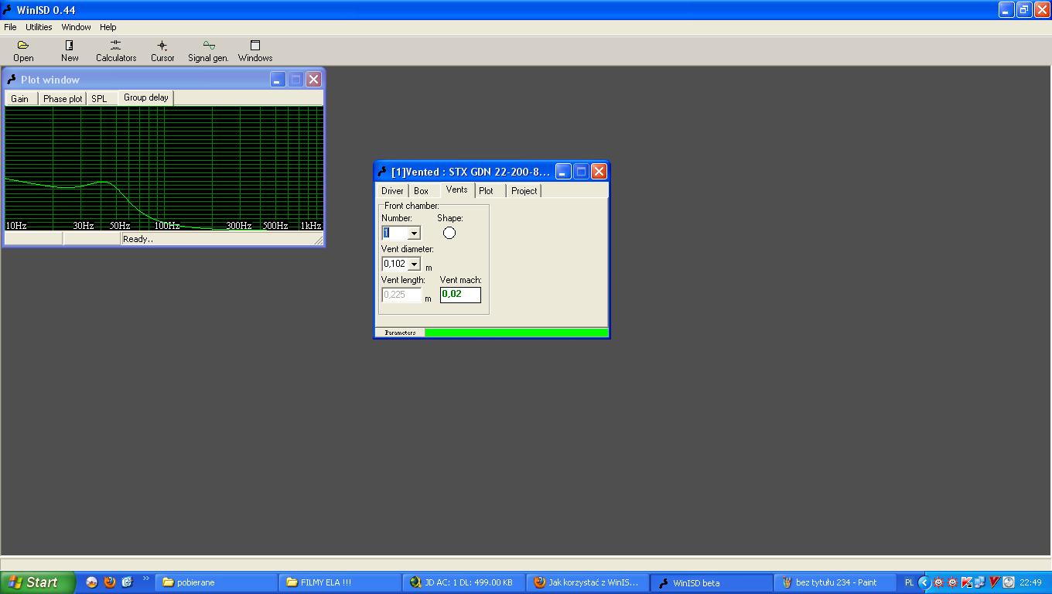Click the group delay plot graph

click(x=163, y=169)
